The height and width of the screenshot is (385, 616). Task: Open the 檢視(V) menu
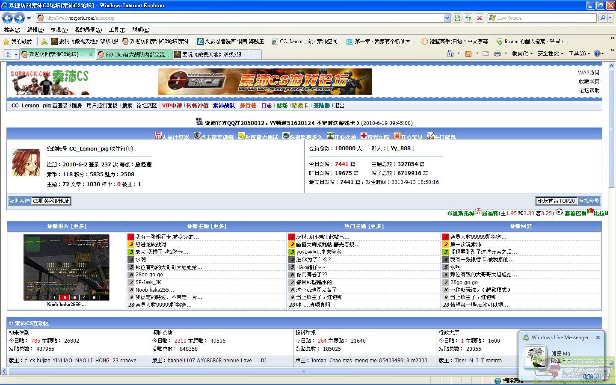pyautogui.click(x=59, y=30)
